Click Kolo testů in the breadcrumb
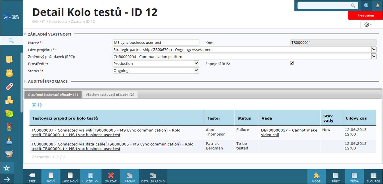The image size is (383, 184). coord(58,21)
